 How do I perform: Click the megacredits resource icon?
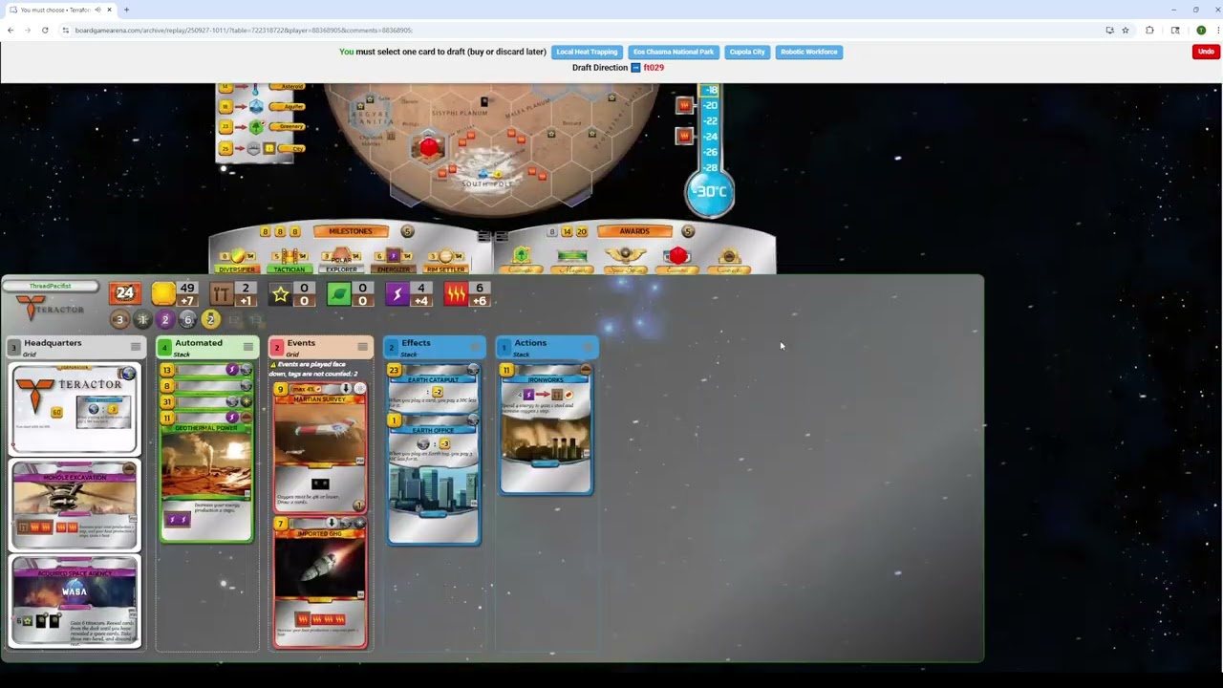point(163,294)
